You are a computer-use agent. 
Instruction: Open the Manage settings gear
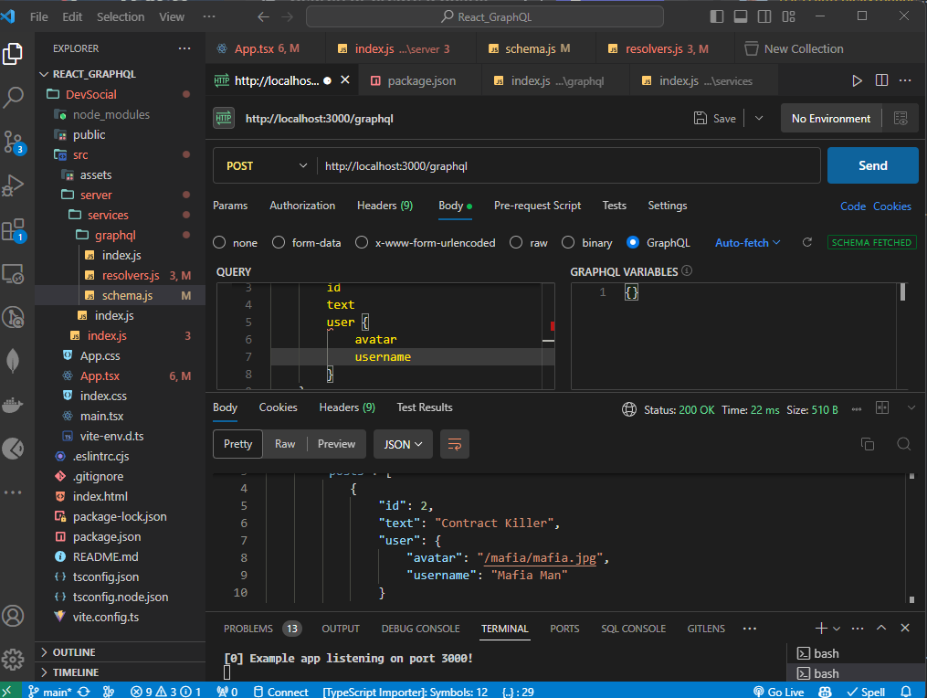click(13, 659)
